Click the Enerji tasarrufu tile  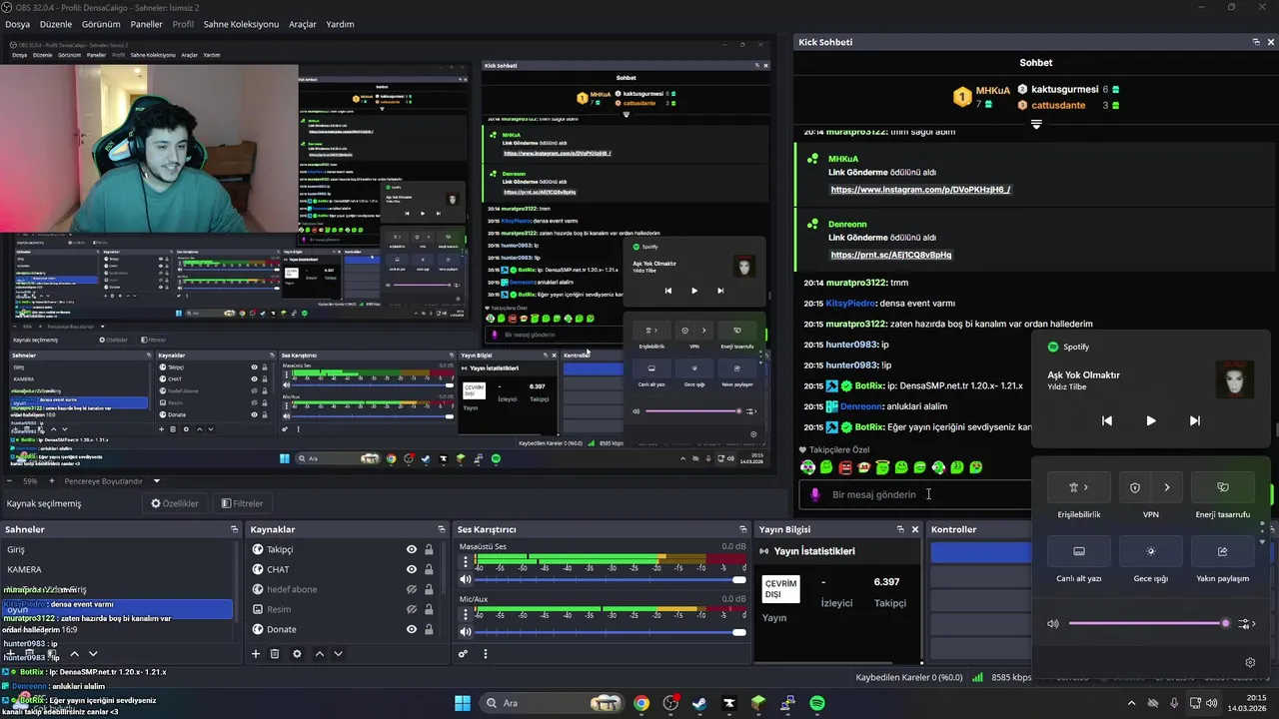(x=1223, y=487)
